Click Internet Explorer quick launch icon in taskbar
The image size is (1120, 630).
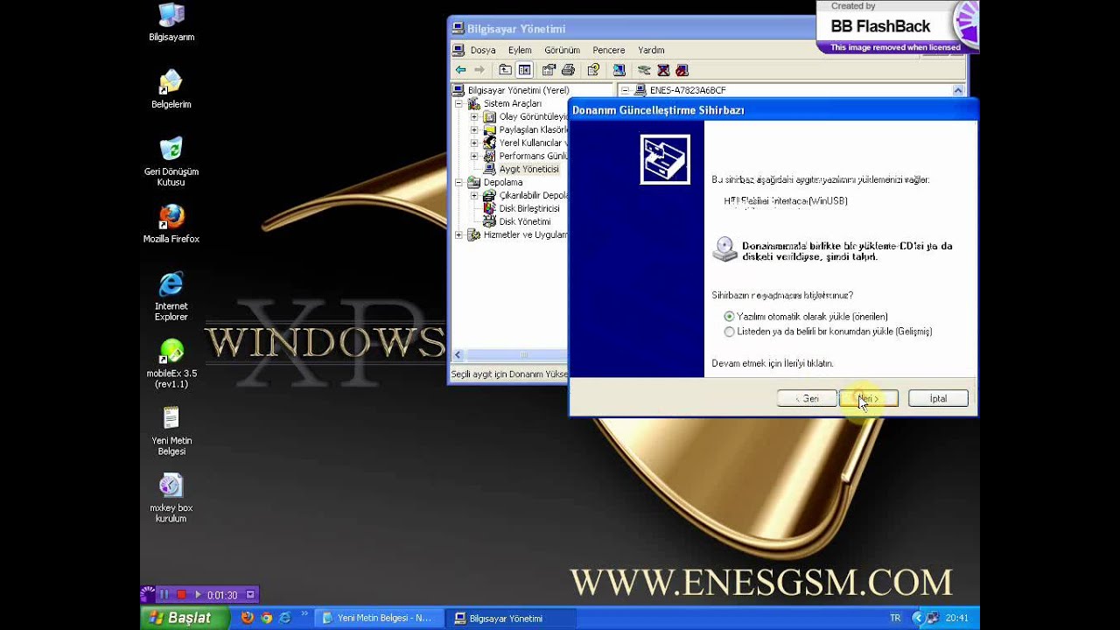click(285, 618)
